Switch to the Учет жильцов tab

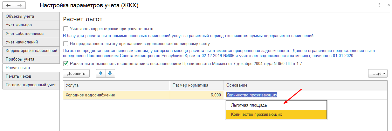31,25
